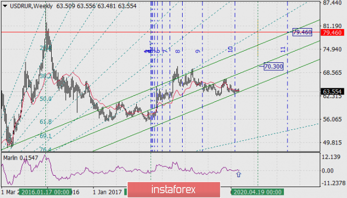Click the up arrow marker in Marlin panel
Screen dimensions: 347x198
click(x=238, y=175)
